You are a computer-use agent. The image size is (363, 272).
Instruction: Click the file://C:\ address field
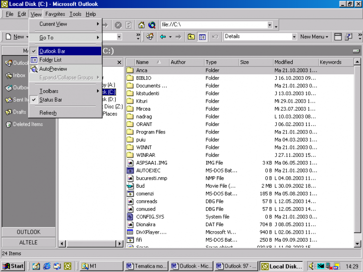(214, 25)
